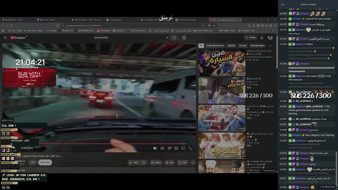Start voice search with the microphone
This screenshot has height=190, width=338.
pos(184,37)
